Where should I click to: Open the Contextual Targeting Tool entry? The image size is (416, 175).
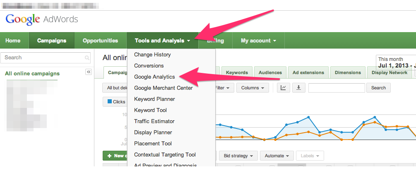pos(165,154)
